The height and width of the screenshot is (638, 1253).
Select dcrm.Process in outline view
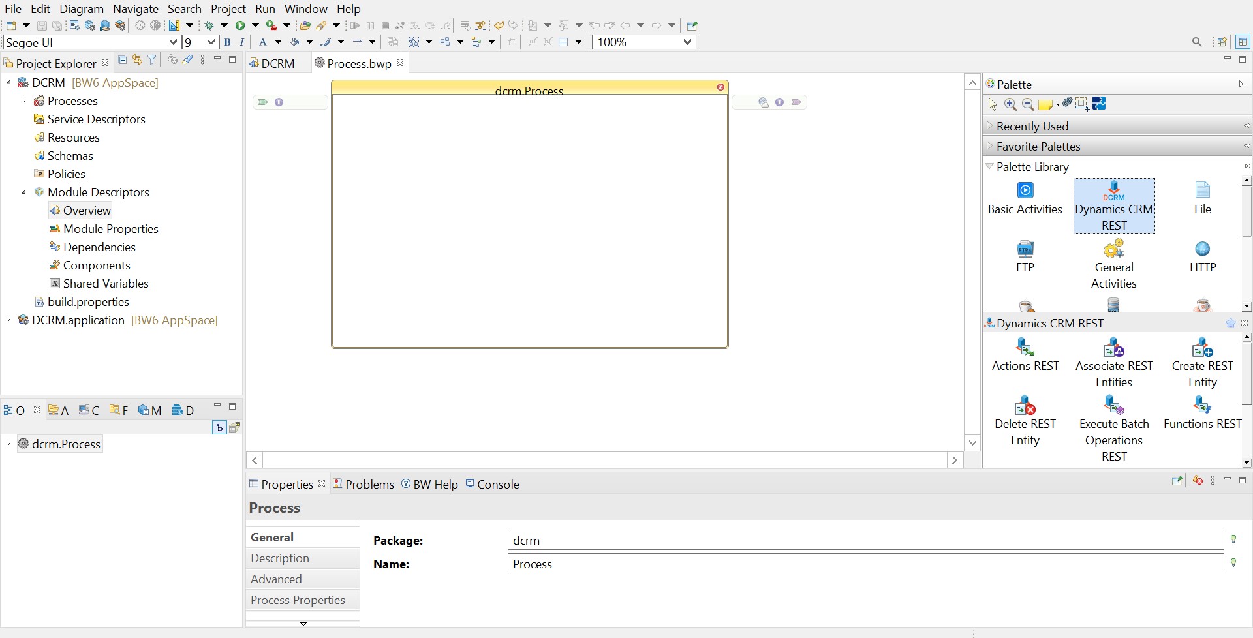click(66, 444)
